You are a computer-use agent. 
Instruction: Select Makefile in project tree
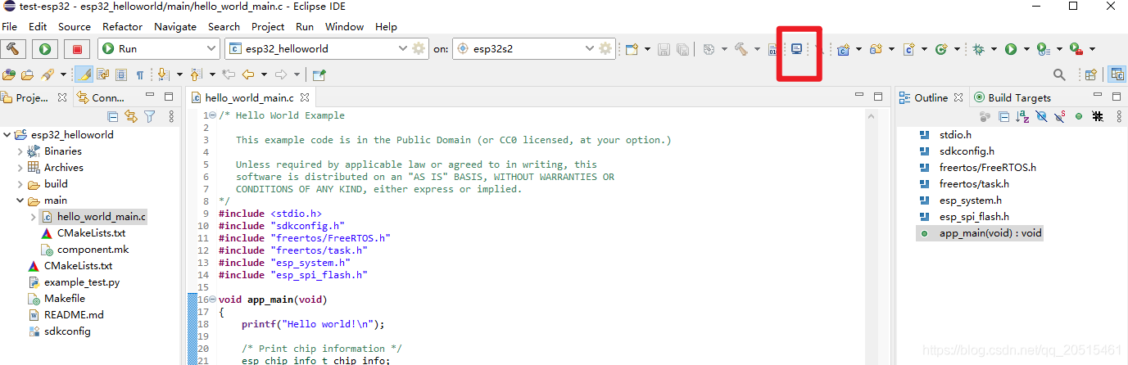click(x=64, y=298)
